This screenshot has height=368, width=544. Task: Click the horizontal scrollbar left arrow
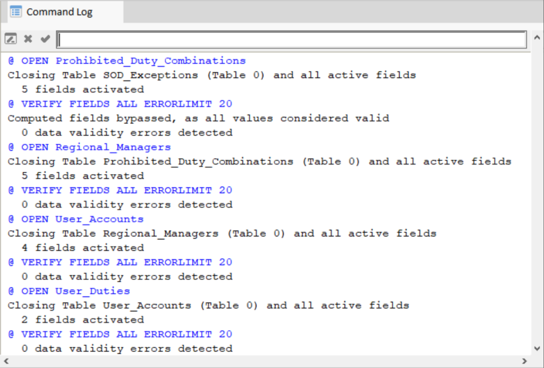click(x=6, y=362)
